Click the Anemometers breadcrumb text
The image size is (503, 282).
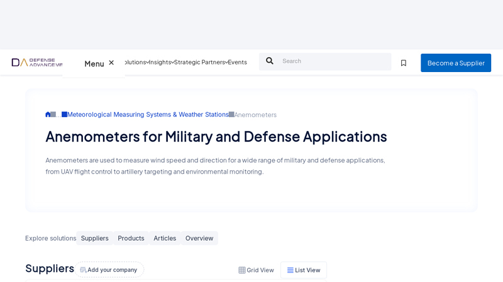pyautogui.click(x=255, y=115)
